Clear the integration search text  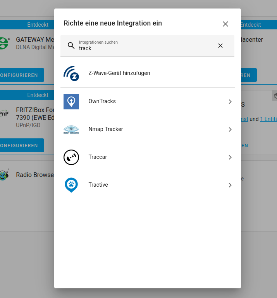click(220, 46)
